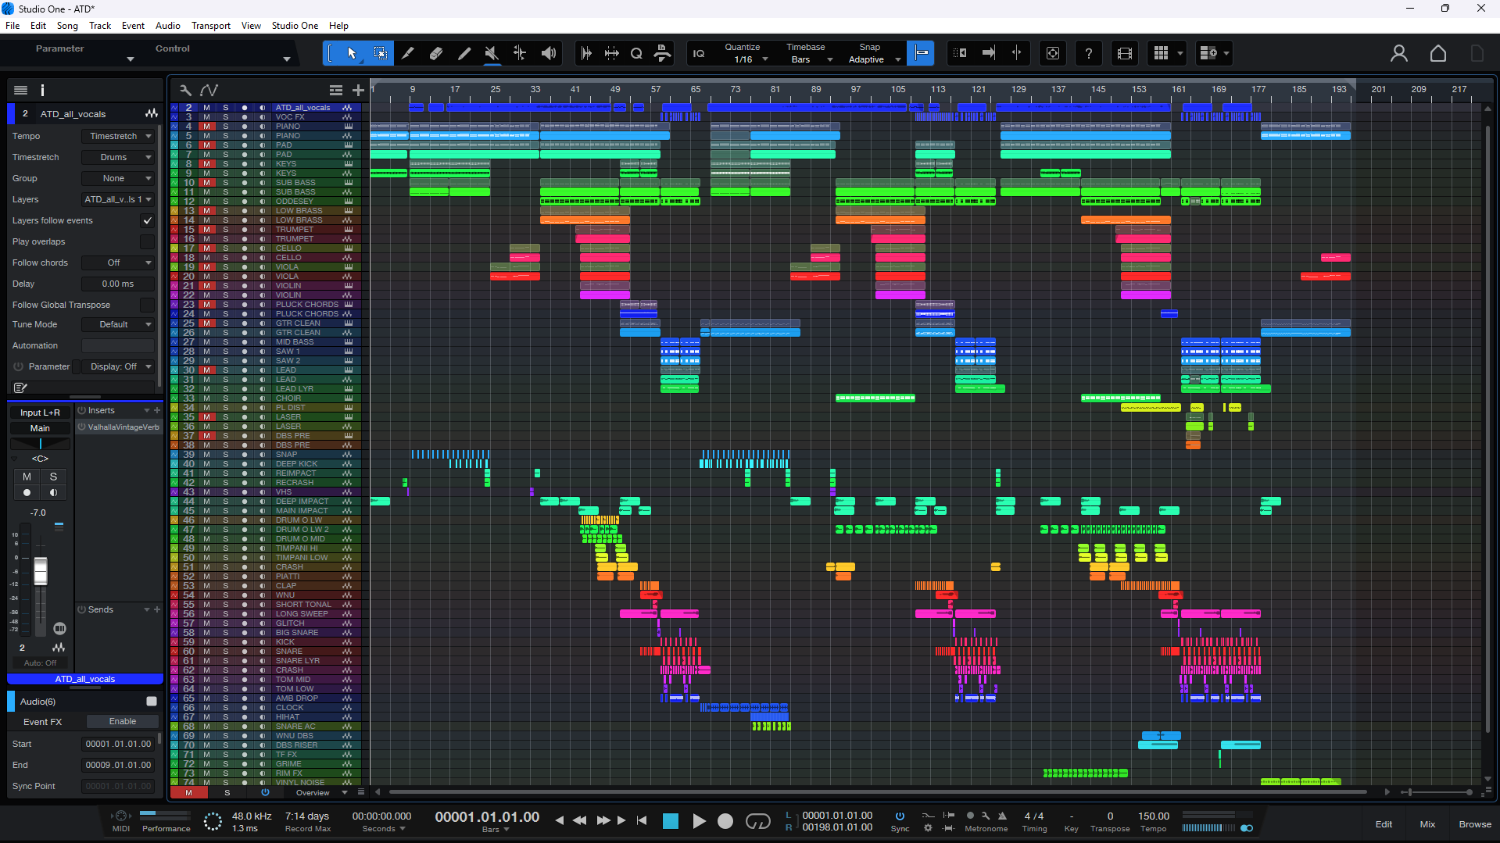Toggle the Layers follow events checkbox
Viewport: 1500px width, 843px height.
(x=147, y=220)
